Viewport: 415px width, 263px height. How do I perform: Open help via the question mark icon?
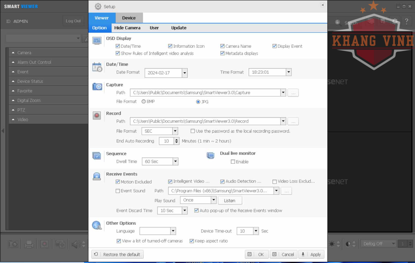coord(406,21)
